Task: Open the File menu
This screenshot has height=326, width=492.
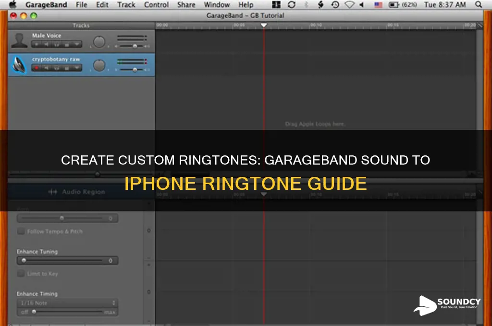Action: pyautogui.click(x=82, y=5)
